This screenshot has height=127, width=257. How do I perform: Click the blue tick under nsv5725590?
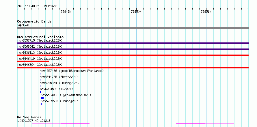(41, 104)
